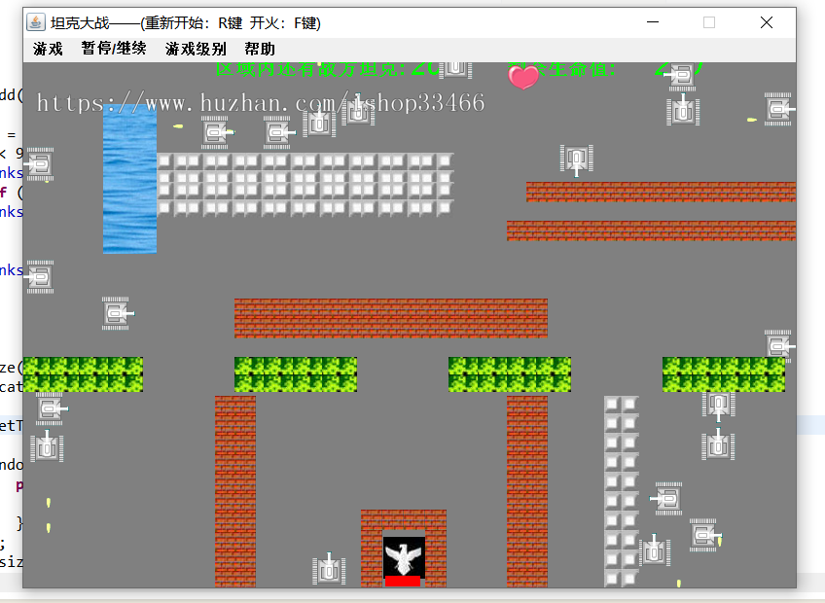825x603 pixels.
Task: Click the rightmost grass patch
Action: tap(724, 374)
